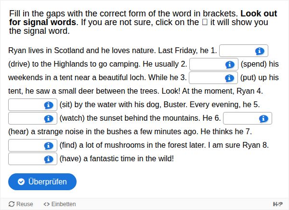This screenshot has width=289, height=210.
Task: Focus the answer field for (drive)
Action: click(237, 51)
